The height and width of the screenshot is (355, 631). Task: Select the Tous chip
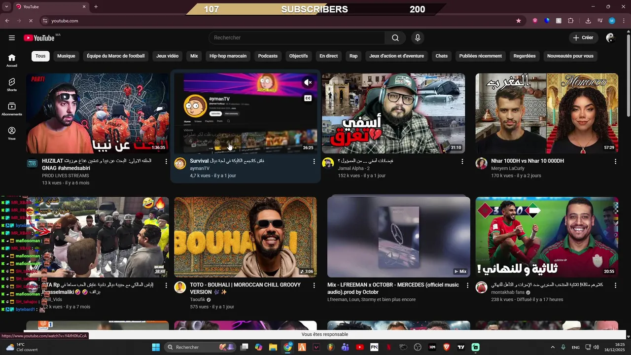40,56
